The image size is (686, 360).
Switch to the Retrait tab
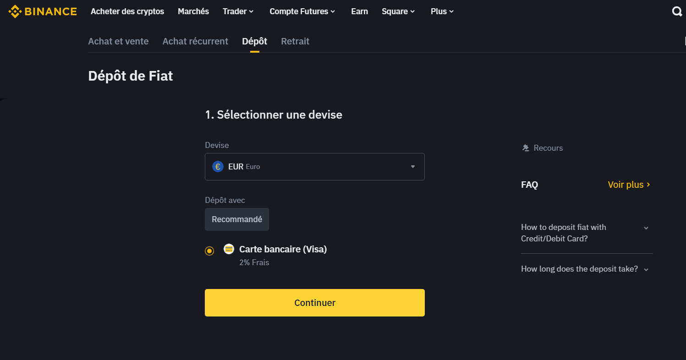tap(295, 41)
